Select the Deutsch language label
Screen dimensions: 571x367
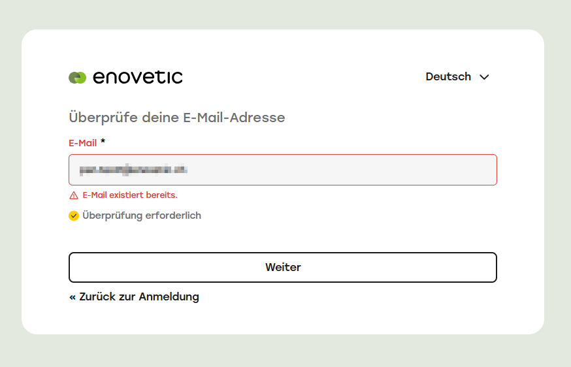tap(448, 77)
